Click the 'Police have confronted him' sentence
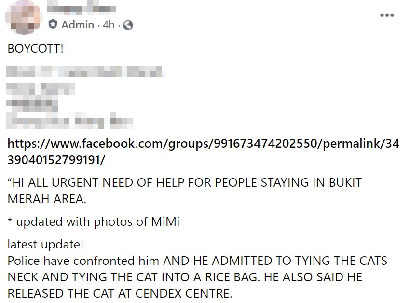 pos(197,261)
